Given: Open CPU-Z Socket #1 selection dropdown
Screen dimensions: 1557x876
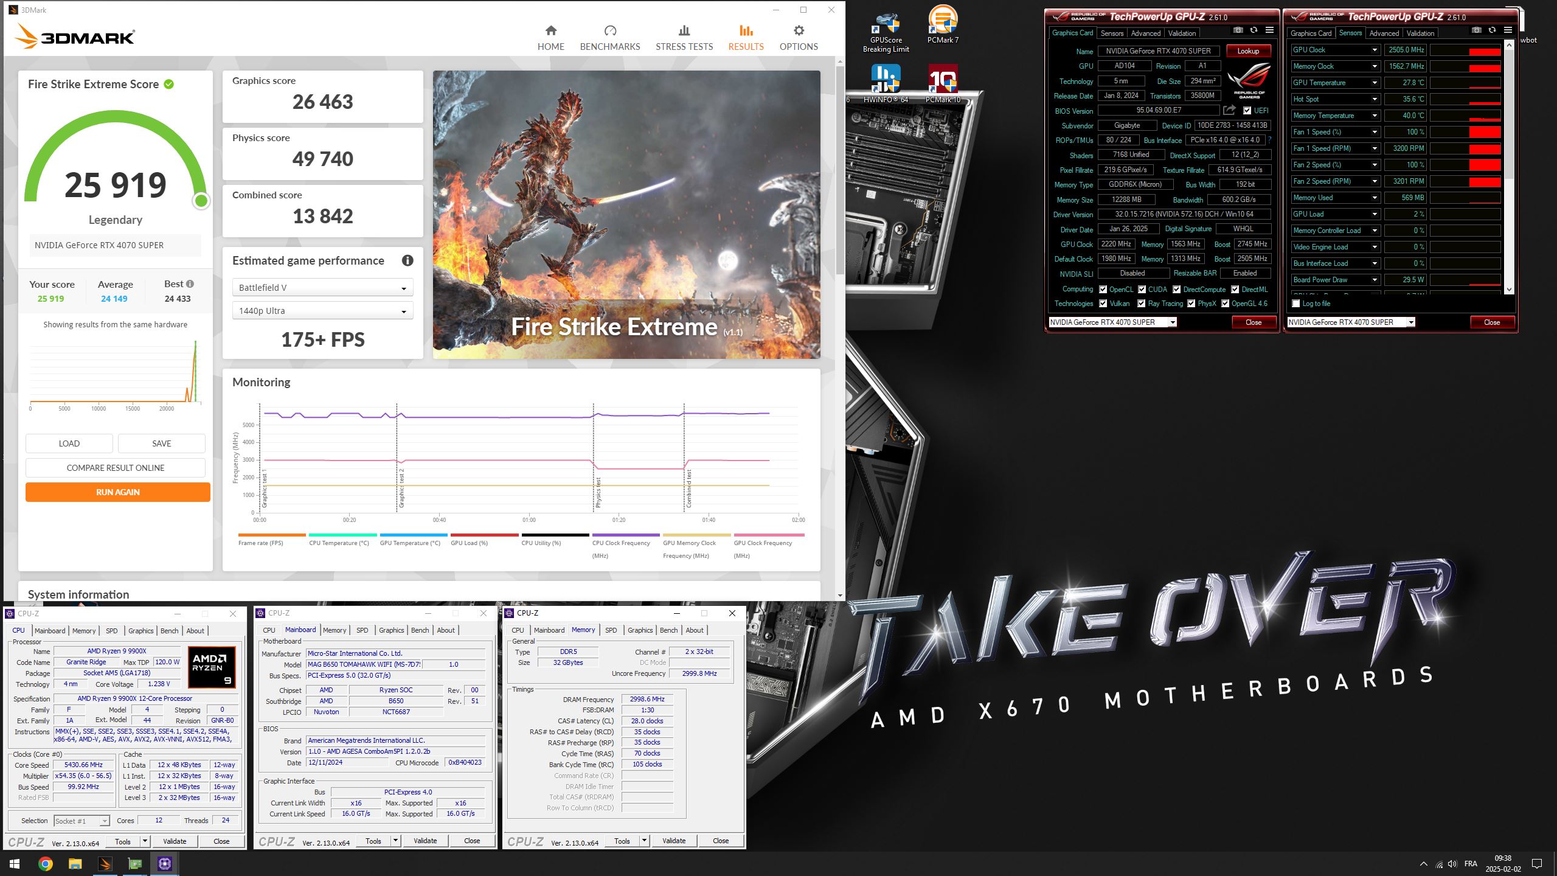Looking at the screenshot, I should 81,821.
